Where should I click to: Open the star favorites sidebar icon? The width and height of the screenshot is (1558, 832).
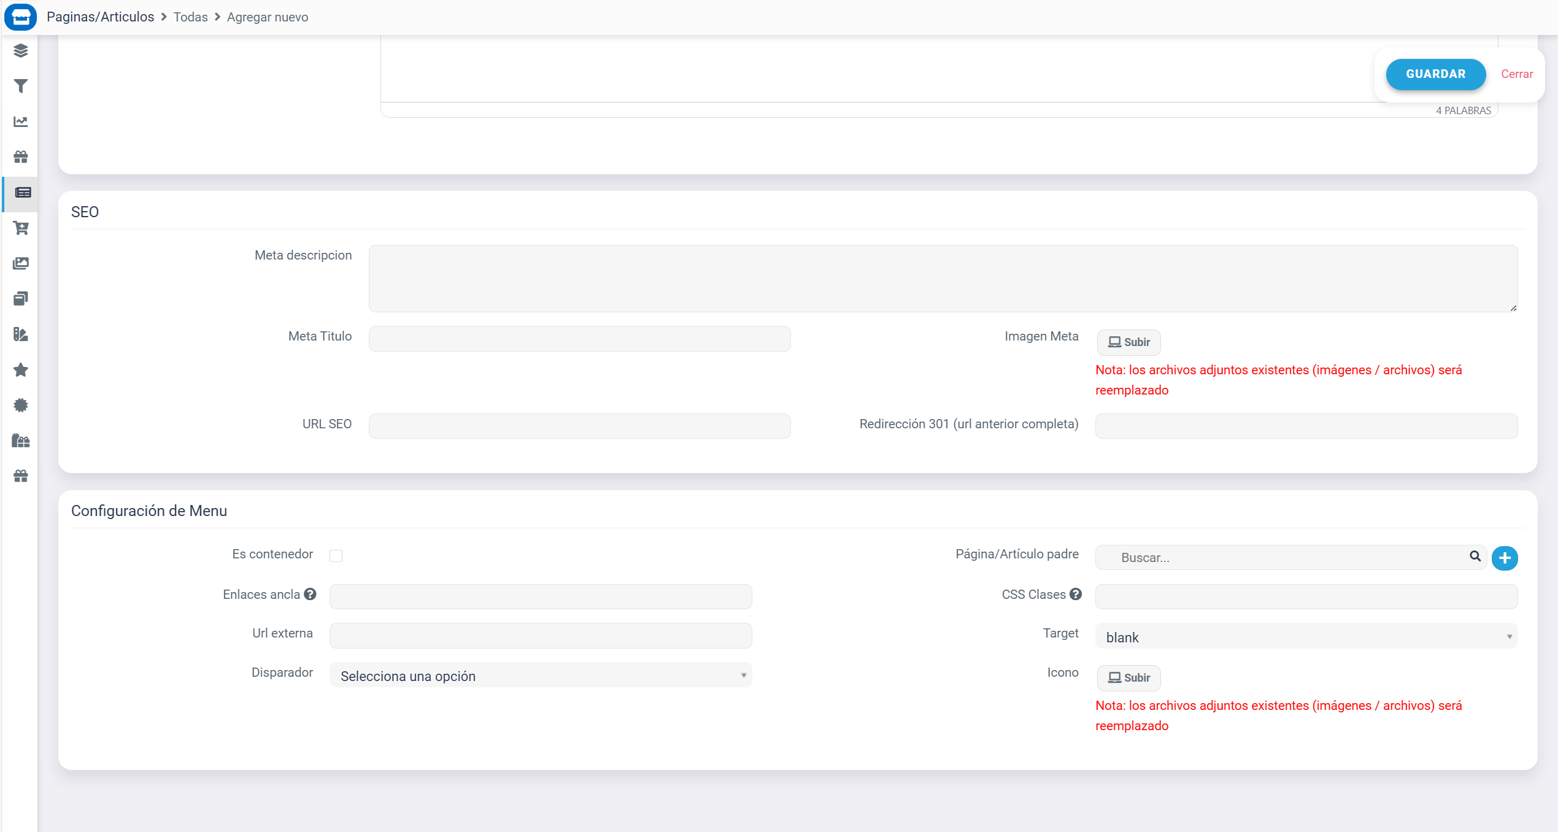pyautogui.click(x=21, y=370)
